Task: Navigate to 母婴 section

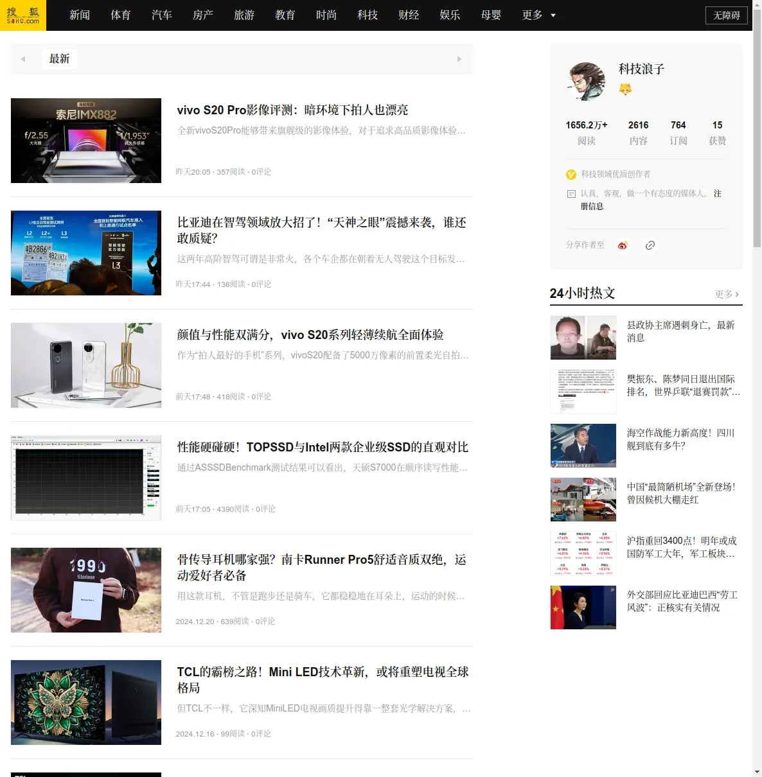Action: point(491,15)
